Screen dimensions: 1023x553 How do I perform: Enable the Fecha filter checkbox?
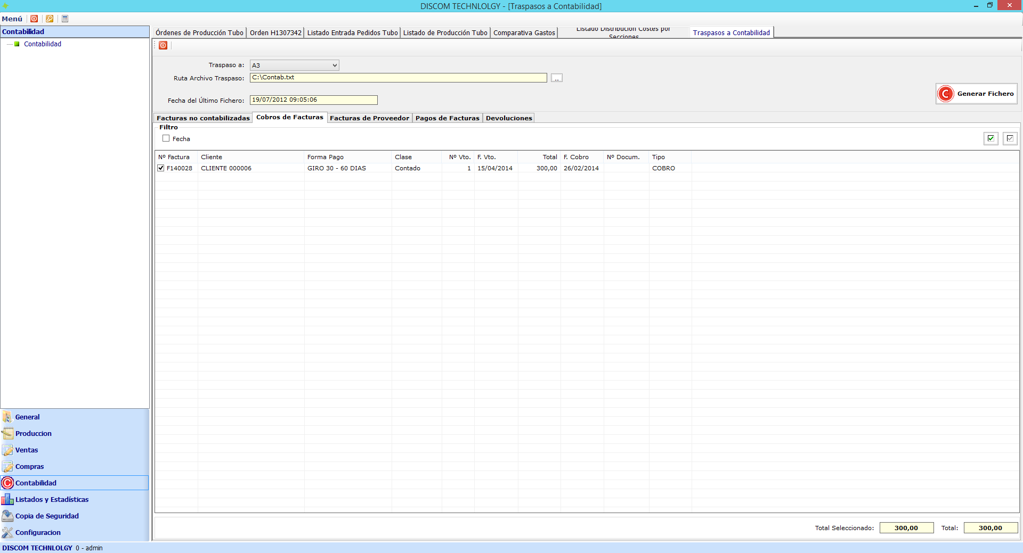[166, 138]
